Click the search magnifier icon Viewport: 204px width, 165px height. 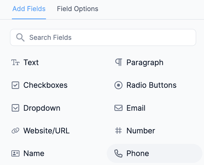pos(20,37)
